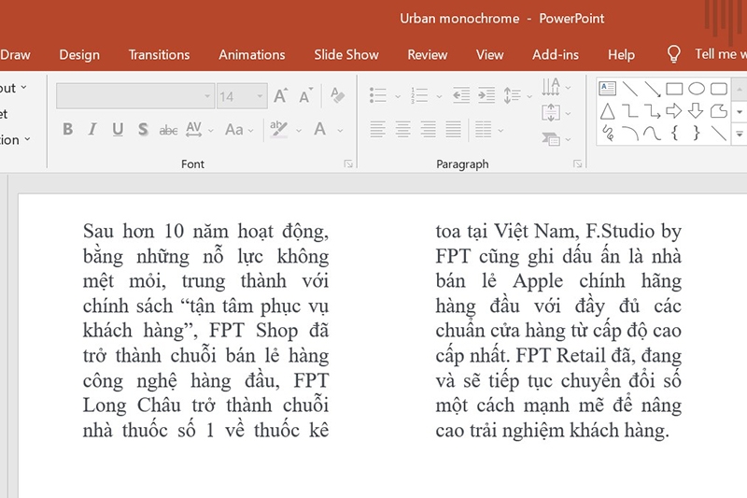Select Right Brace shape
This screenshot has height=498, width=747.
click(x=697, y=133)
